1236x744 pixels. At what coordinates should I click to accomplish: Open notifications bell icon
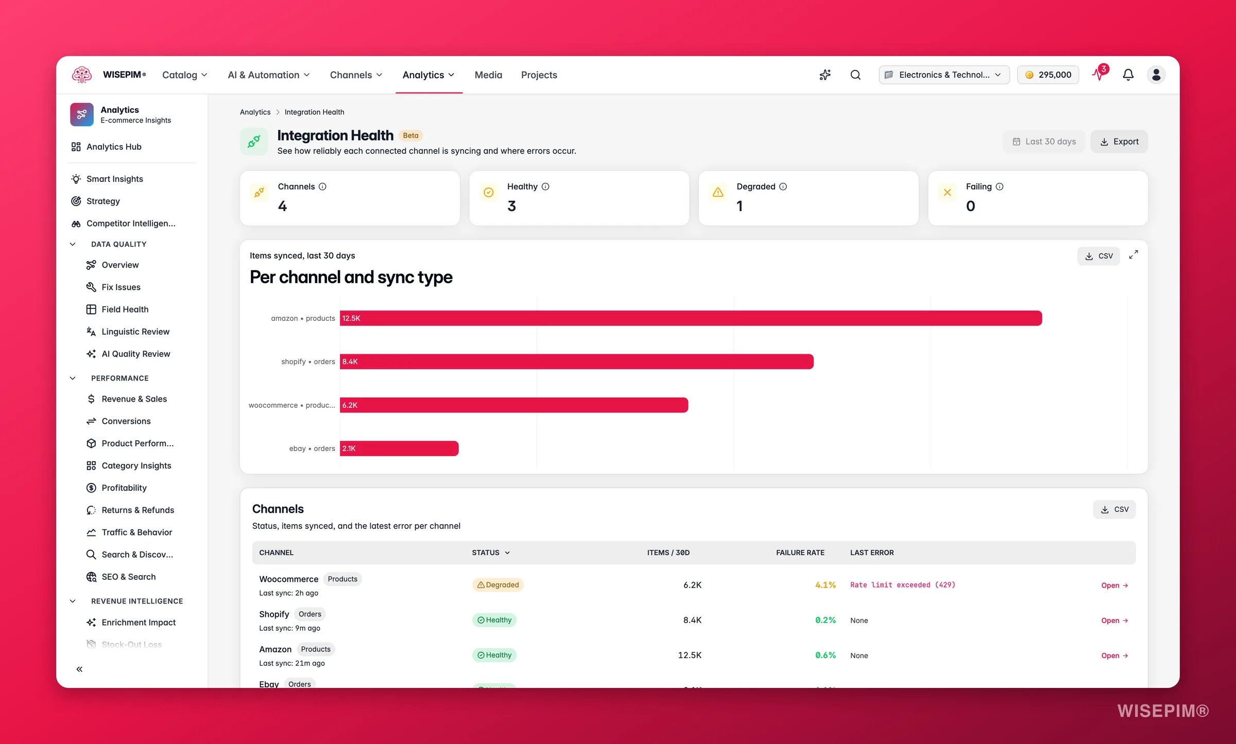click(x=1128, y=75)
